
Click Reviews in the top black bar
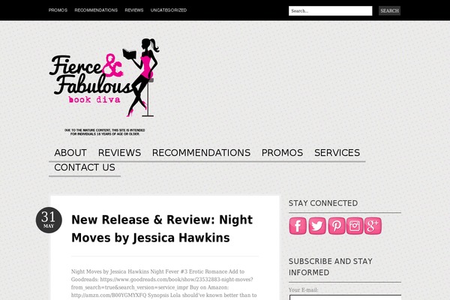pos(134,10)
